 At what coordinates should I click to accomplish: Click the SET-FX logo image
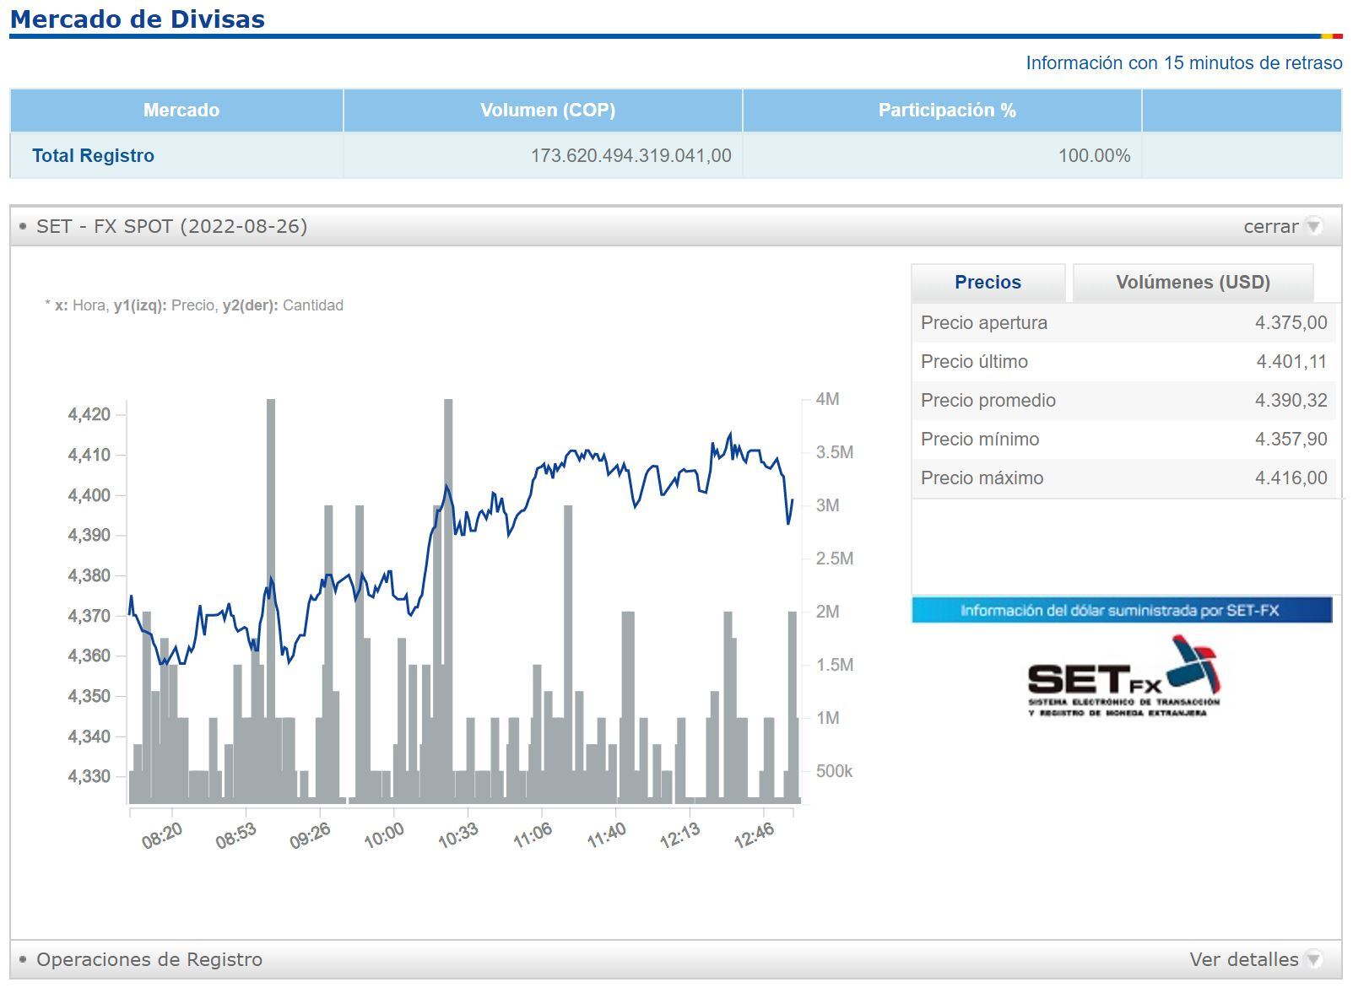[1123, 677]
